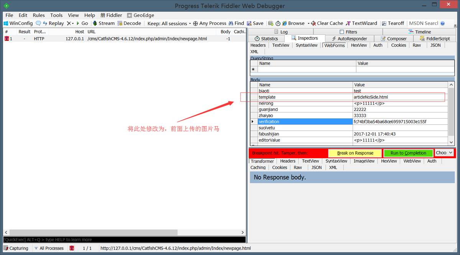Click the comment speech bubble icon
460x255 pixels.
38,23
